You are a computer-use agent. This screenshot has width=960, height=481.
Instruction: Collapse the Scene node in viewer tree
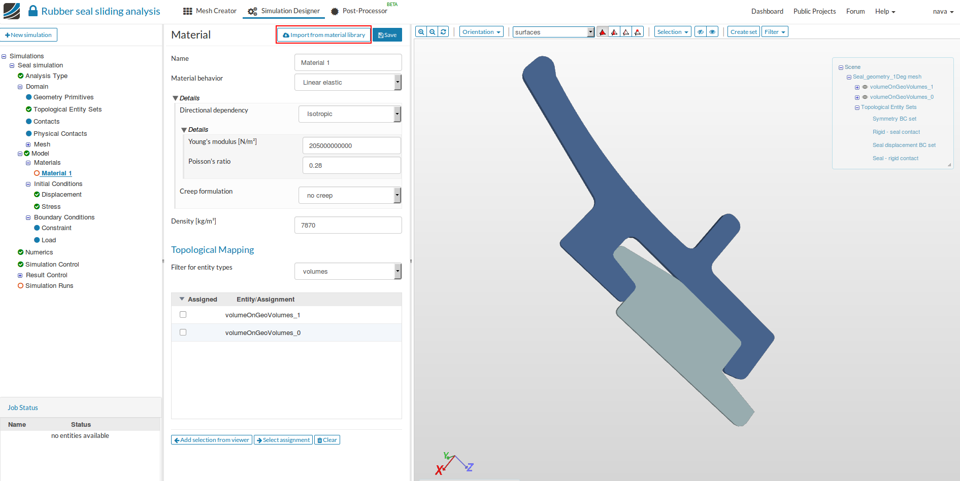[x=841, y=67]
